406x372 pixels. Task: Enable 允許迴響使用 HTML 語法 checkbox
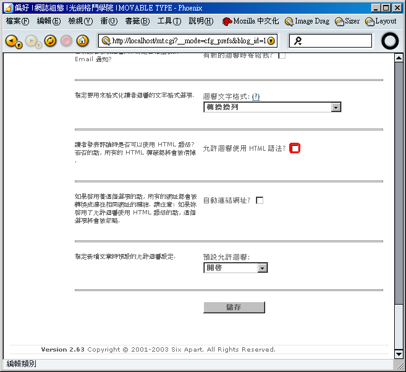(295, 148)
